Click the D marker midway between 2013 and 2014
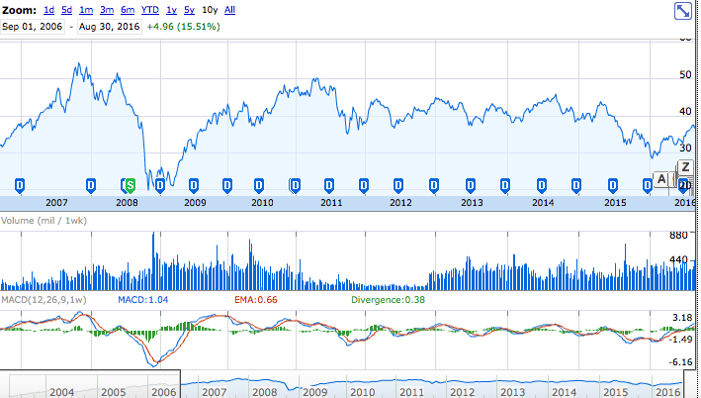 point(505,185)
